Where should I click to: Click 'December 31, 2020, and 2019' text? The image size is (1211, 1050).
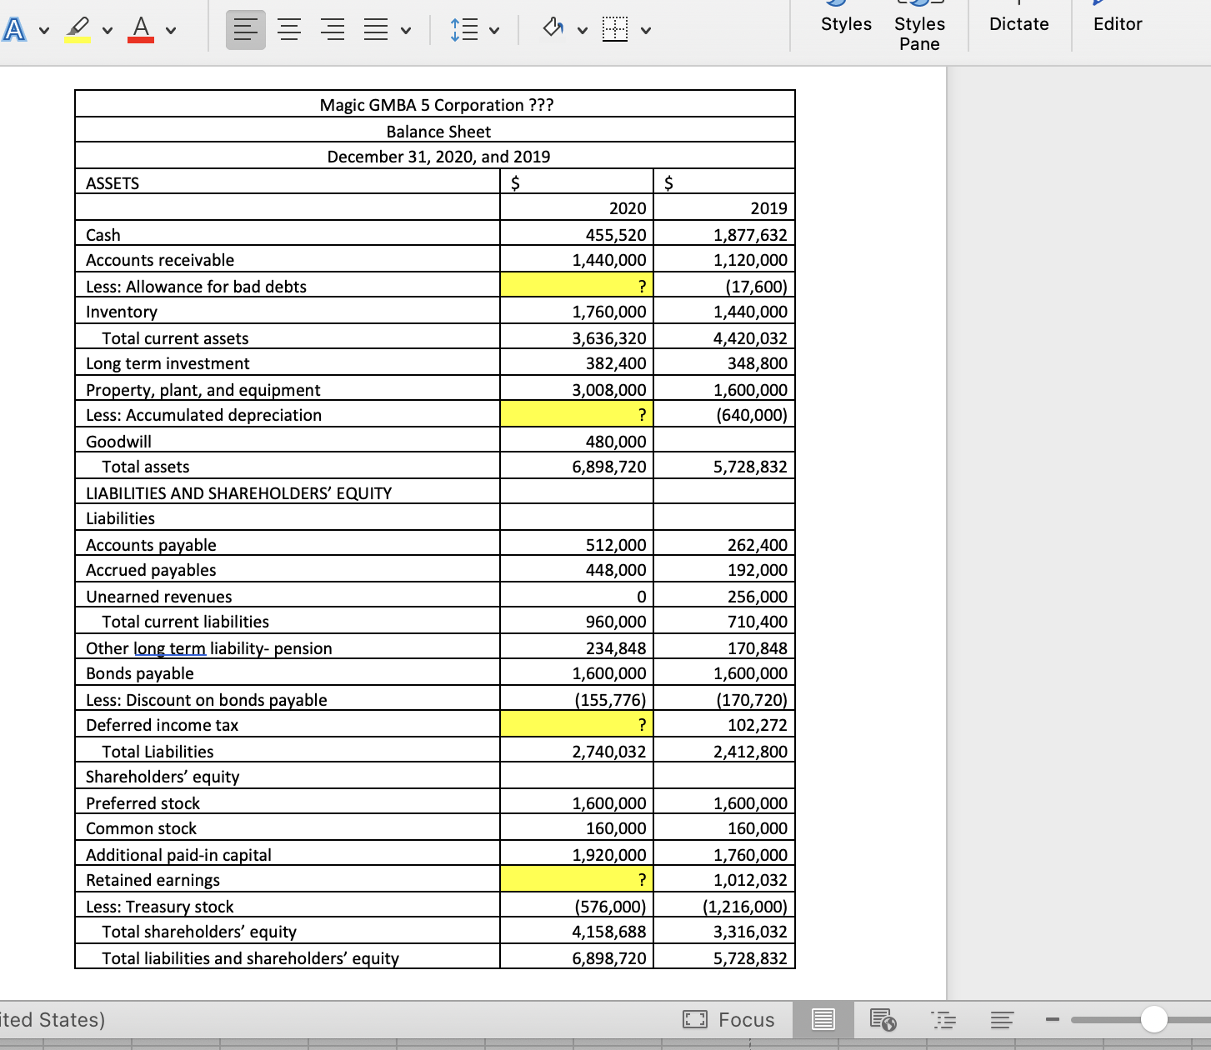click(438, 157)
